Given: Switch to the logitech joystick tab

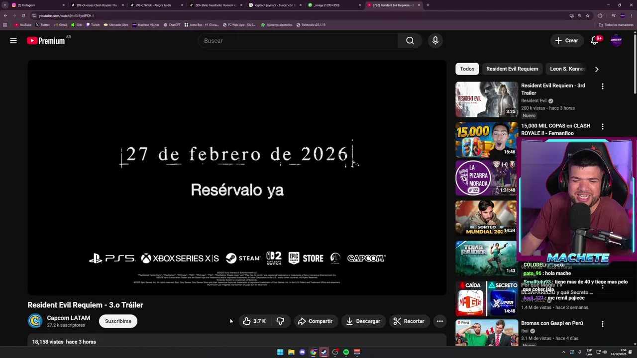Looking at the screenshot, I should pos(275,5).
